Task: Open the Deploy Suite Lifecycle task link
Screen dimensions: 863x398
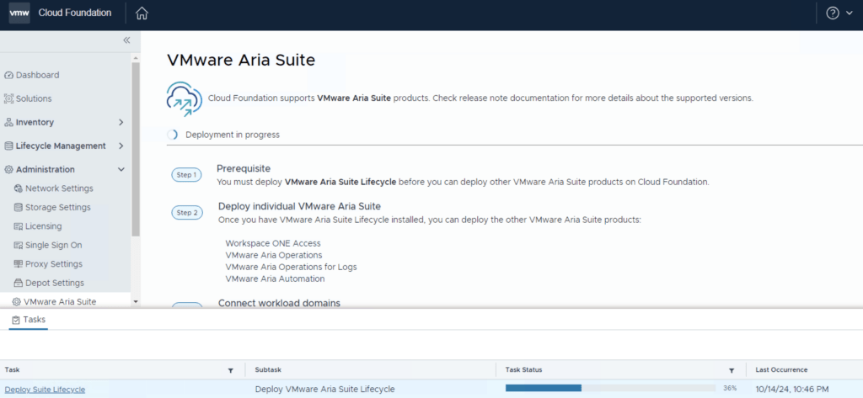Action: pos(45,389)
